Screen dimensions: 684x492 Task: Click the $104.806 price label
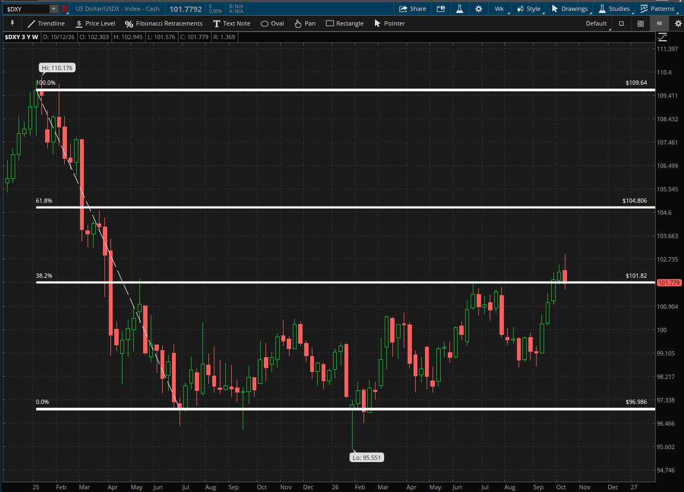634,201
